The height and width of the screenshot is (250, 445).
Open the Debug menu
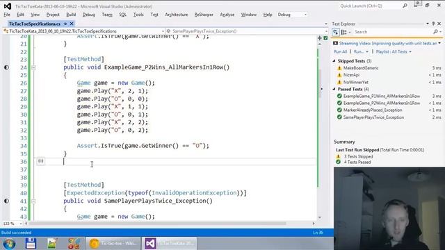[x=88, y=15]
